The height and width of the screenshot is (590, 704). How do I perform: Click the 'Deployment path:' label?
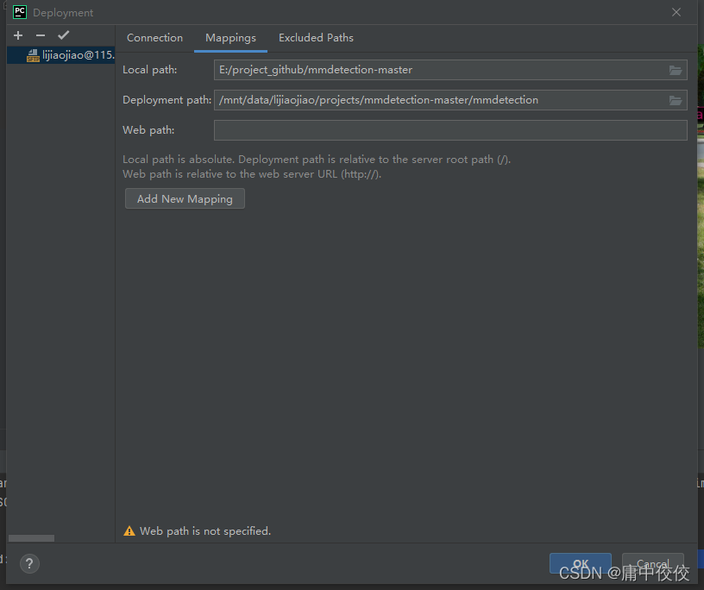point(167,100)
